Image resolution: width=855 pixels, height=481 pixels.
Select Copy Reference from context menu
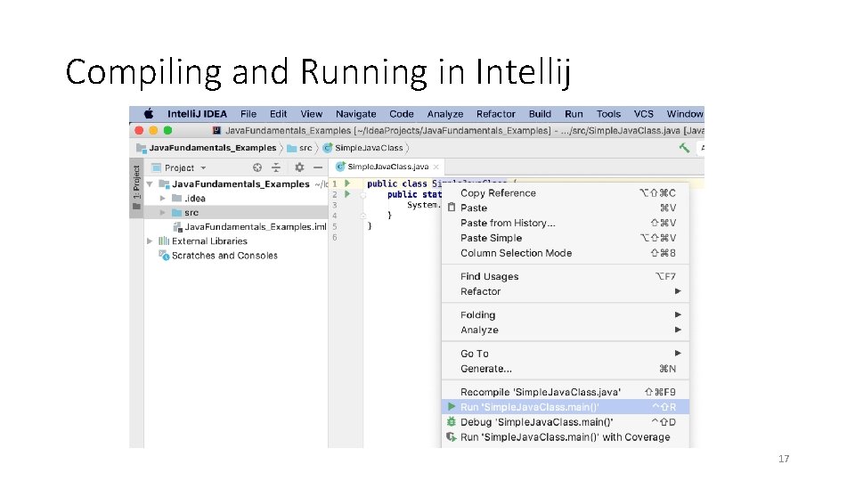click(565, 193)
